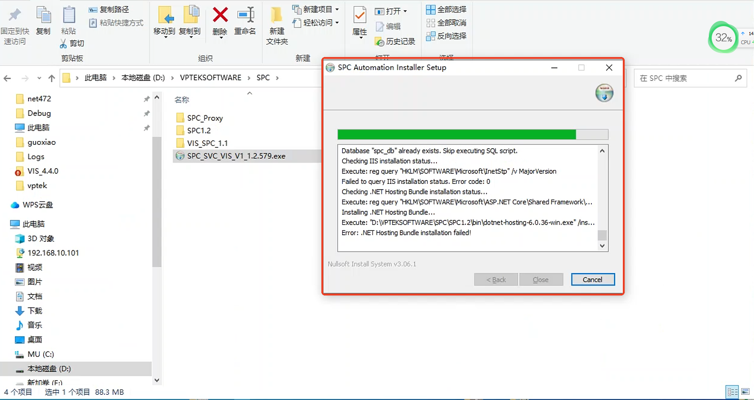754x400 pixels.
Task: Click the Paste (粘贴) ribbon icon
Action: point(69,15)
